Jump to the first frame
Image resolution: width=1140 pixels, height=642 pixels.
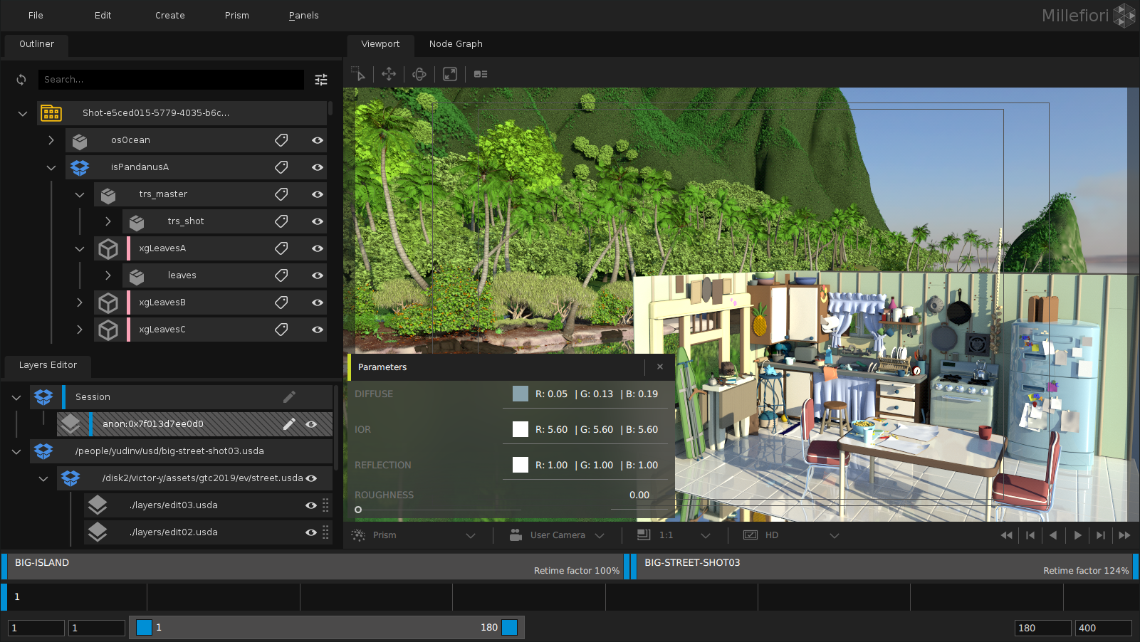(x=1030, y=535)
